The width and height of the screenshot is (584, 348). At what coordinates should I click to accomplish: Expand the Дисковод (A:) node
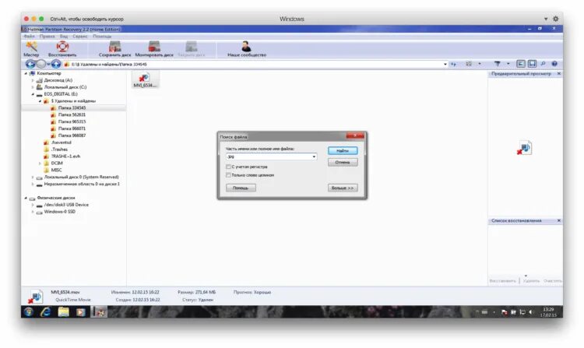coord(33,80)
